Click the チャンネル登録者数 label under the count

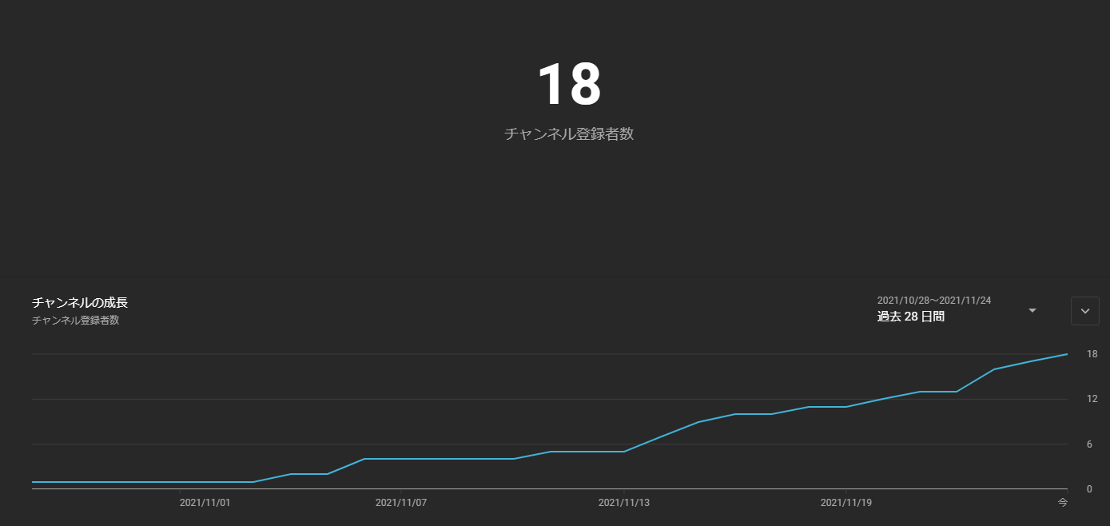click(x=568, y=134)
